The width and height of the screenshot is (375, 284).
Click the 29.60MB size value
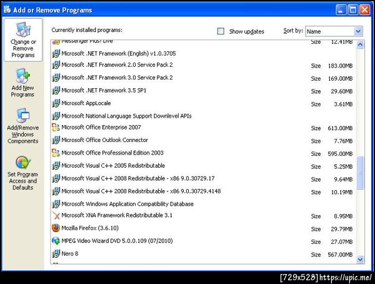(x=342, y=91)
